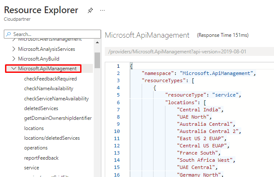Expand the Microsoft.AnalysisServices node
The image size is (274, 177).
14,49
